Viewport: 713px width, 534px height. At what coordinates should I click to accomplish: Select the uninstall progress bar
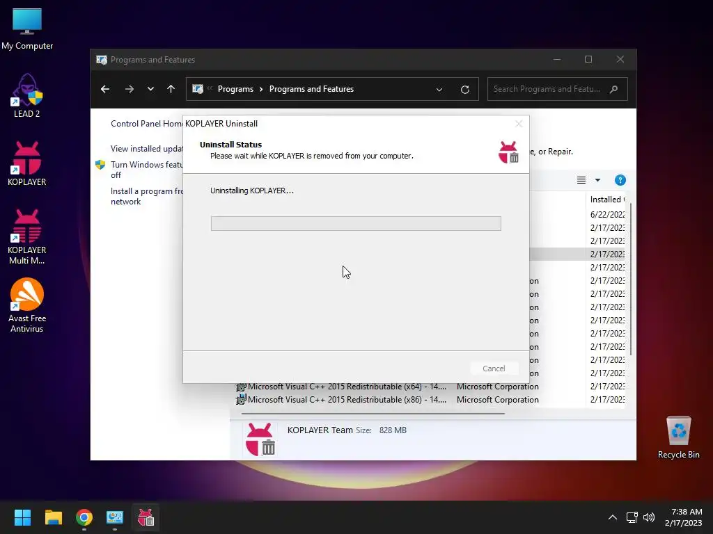[356, 223]
